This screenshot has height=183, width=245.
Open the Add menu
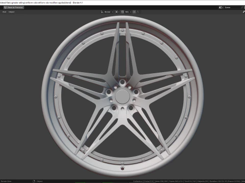(4, 12)
